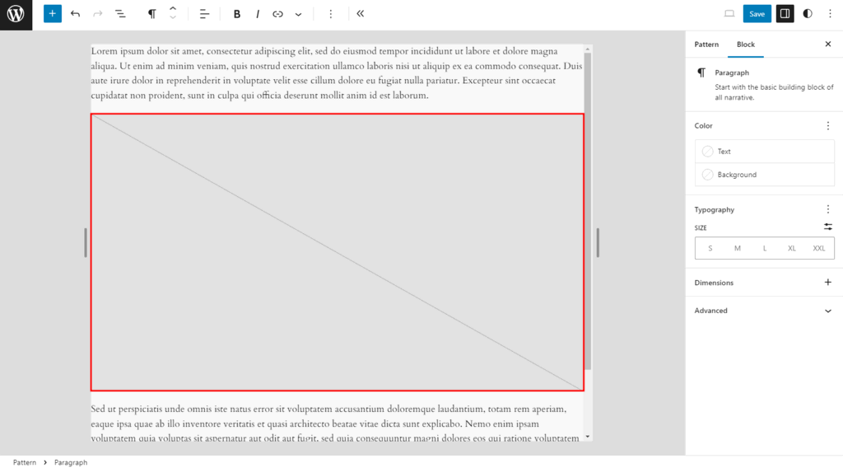This screenshot has height=468, width=843.
Task: Toggle the style variation contrast icon
Action: (808, 14)
